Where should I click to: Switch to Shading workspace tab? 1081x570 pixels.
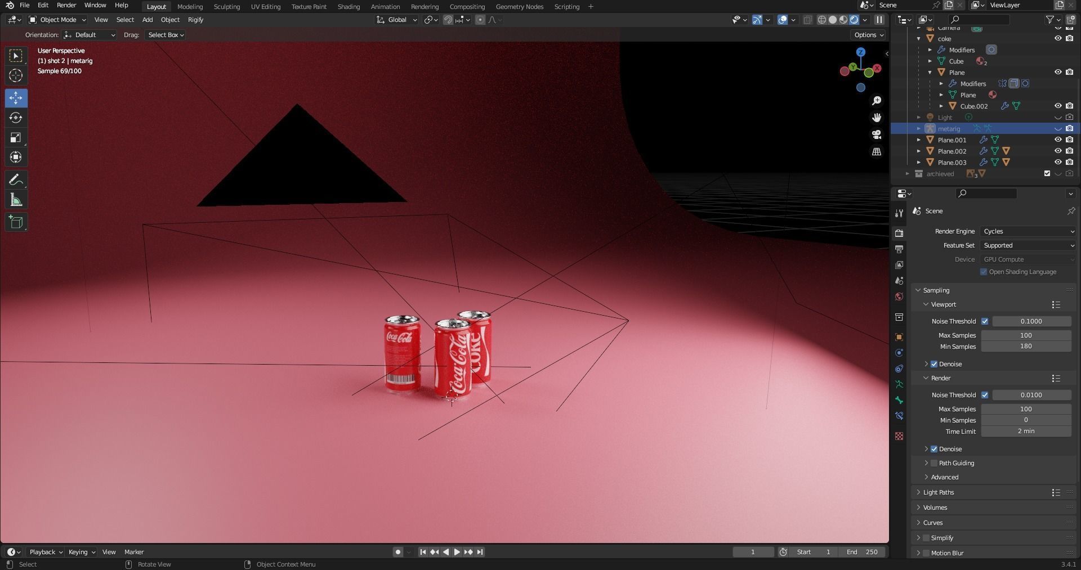[349, 7]
